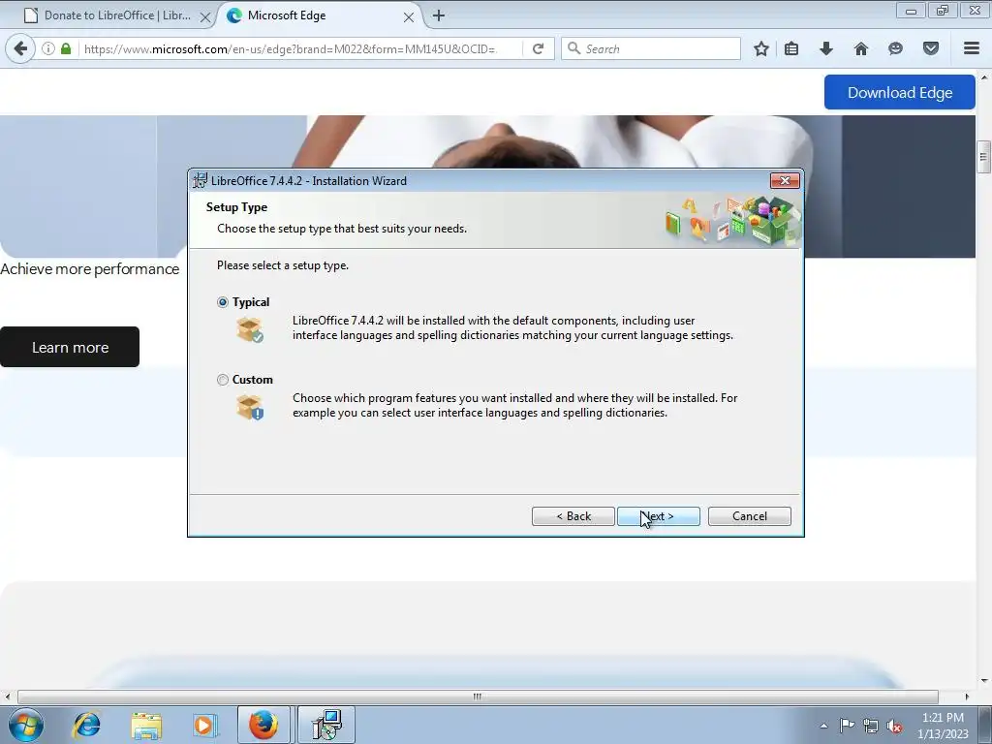The width and height of the screenshot is (992, 744).
Task: Click the LibreOffice installer title bar icon
Action: [200, 181]
